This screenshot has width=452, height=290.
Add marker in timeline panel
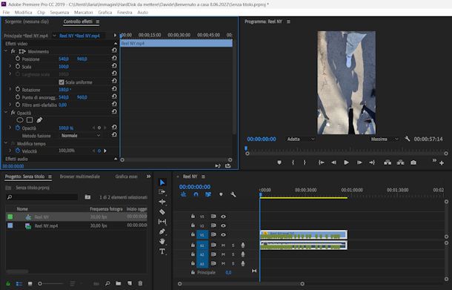click(x=221, y=194)
